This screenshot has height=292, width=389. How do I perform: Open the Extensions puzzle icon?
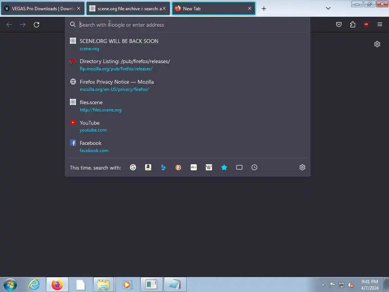(353, 24)
